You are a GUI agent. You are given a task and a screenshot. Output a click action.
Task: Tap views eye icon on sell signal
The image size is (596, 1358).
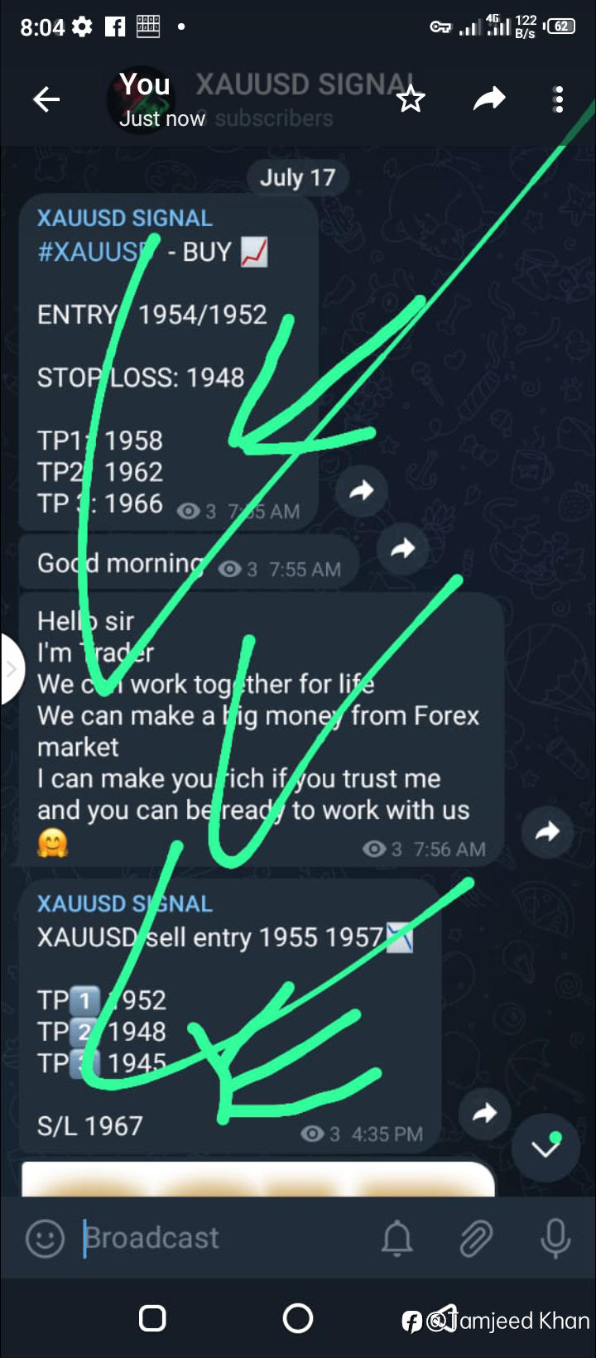(x=312, y=1134)
